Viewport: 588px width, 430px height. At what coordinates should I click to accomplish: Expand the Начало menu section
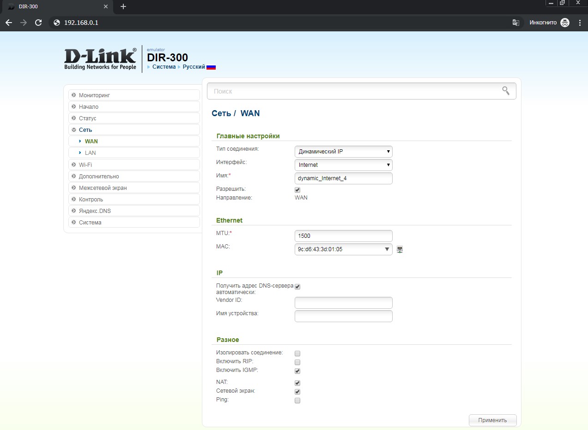(134, 106)
